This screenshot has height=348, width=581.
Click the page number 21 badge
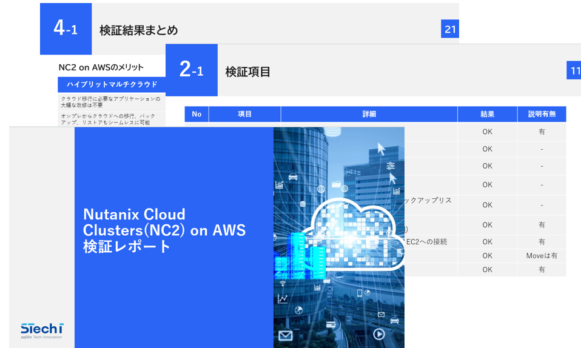coord(449,28)
